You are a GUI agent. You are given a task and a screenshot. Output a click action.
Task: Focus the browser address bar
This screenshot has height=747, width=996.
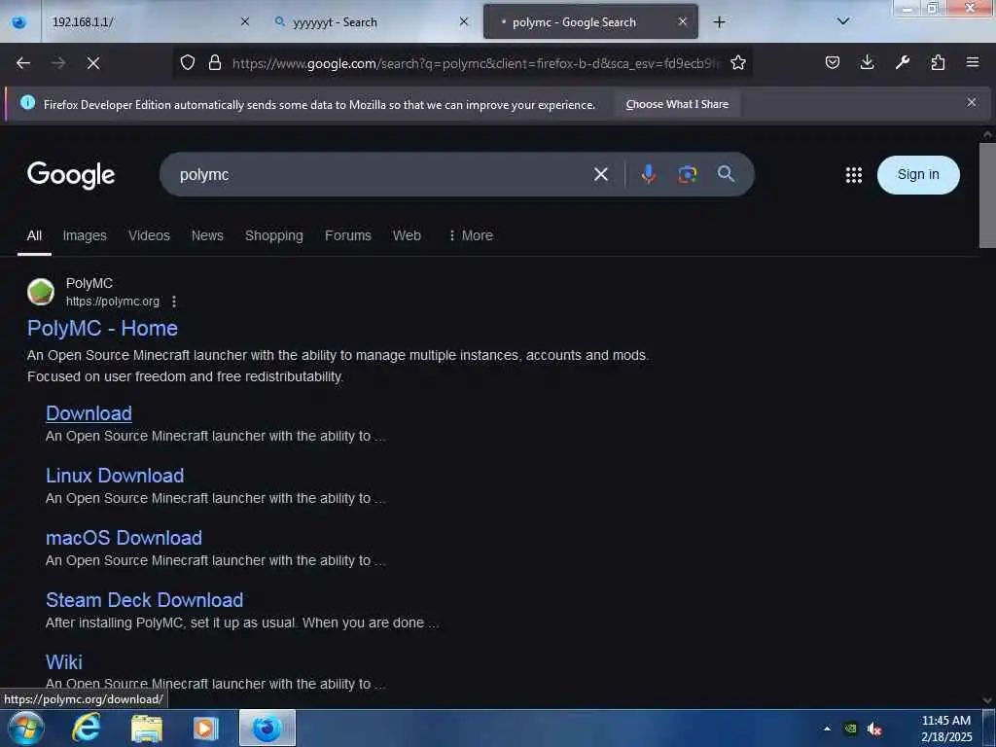(x=477, y=63)
